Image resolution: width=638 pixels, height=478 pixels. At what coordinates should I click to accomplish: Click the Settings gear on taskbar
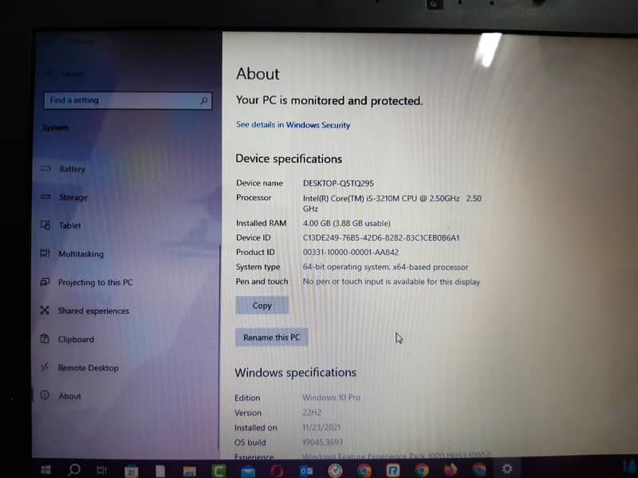pyautogui.click(x=507, y=469)
